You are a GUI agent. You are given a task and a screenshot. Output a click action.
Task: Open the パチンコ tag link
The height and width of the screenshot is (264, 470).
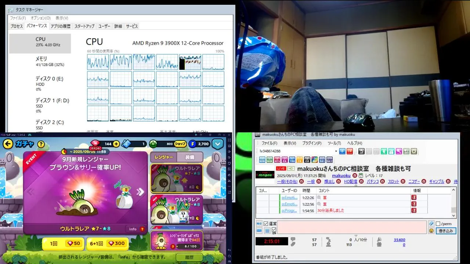[373, 181]
